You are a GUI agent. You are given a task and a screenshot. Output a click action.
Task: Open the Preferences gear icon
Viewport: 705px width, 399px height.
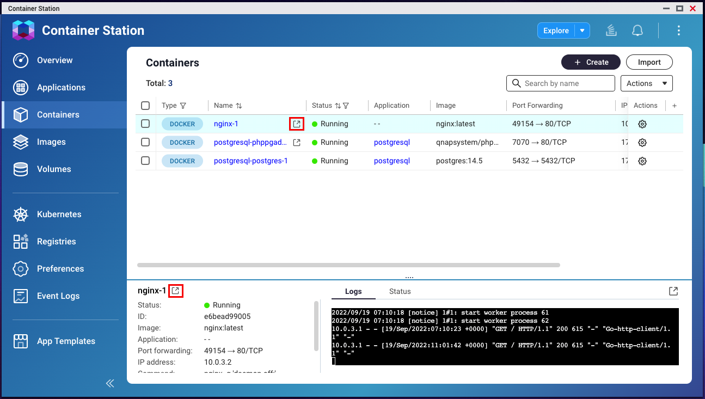point(21,269)
